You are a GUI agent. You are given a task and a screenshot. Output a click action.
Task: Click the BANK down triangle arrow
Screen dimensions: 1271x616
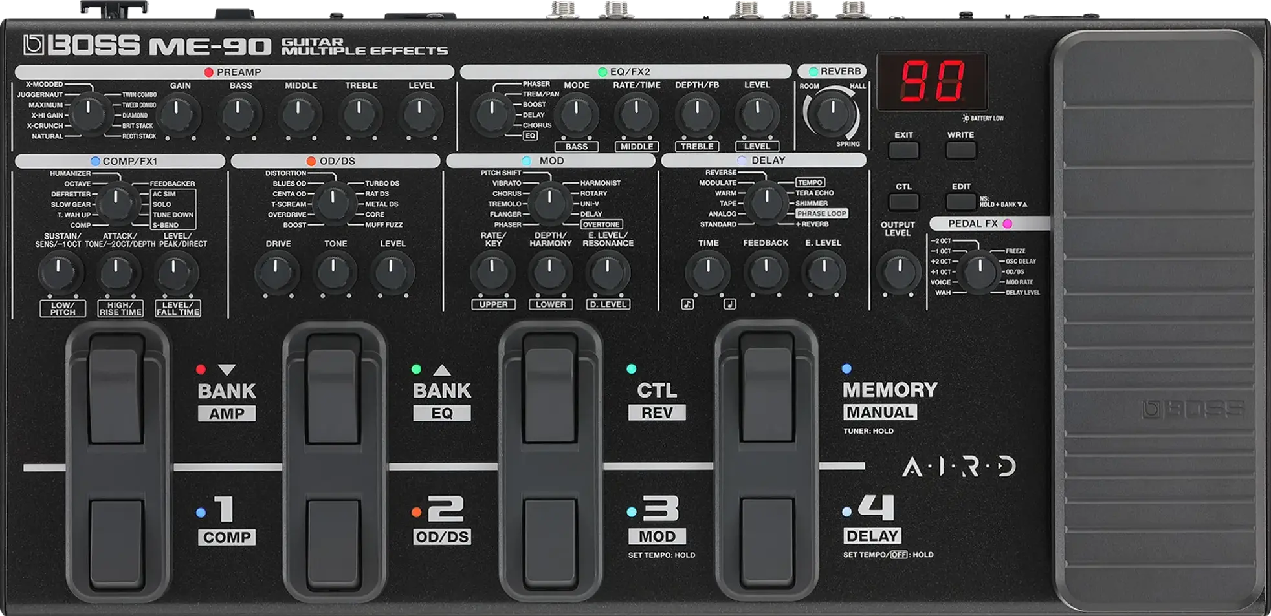click(x=227, y=370)
